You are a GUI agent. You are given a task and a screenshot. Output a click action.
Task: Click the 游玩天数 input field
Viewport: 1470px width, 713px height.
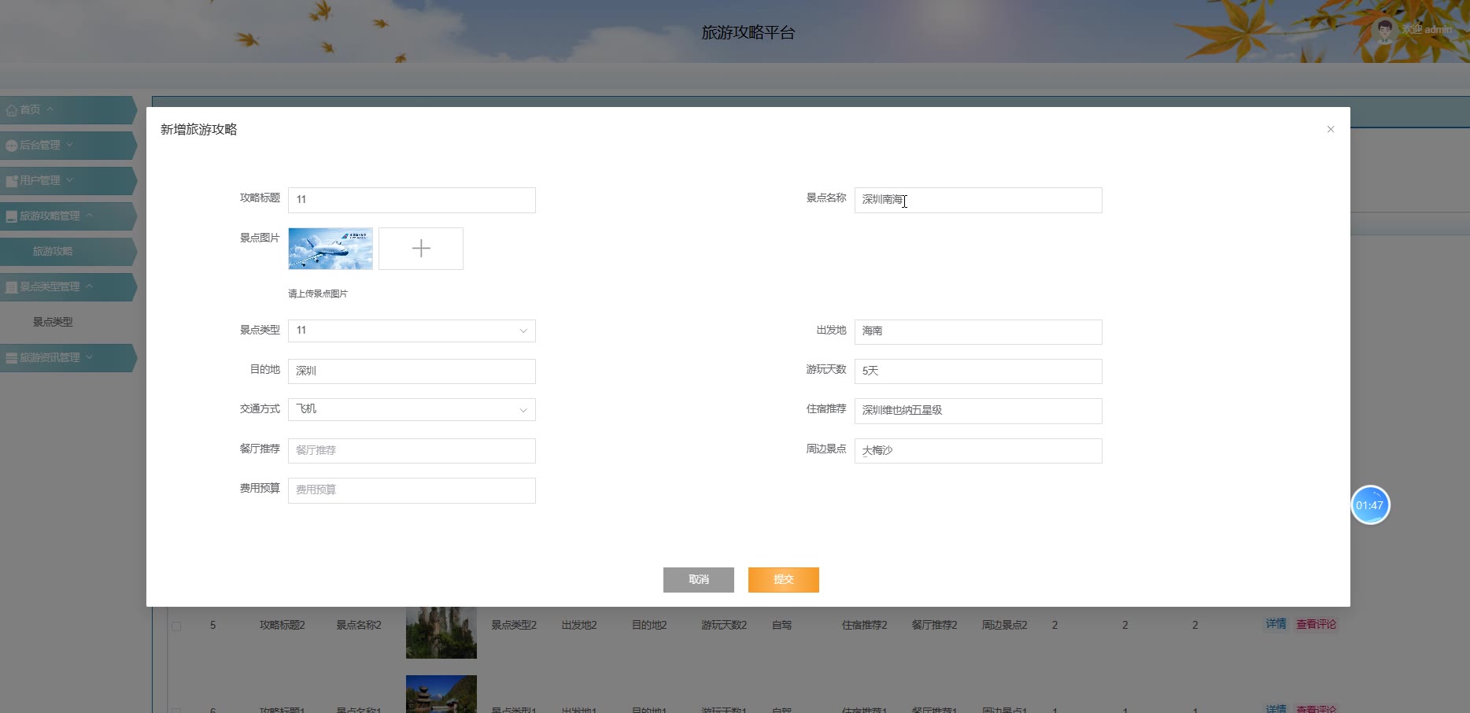pyautogui.click(x=978, y=371)
